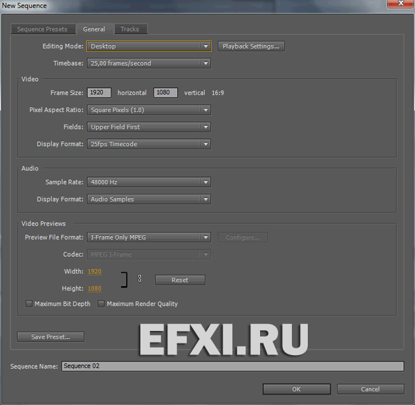Click the Reset button
The image size is (415, 405).
(180, 280)
